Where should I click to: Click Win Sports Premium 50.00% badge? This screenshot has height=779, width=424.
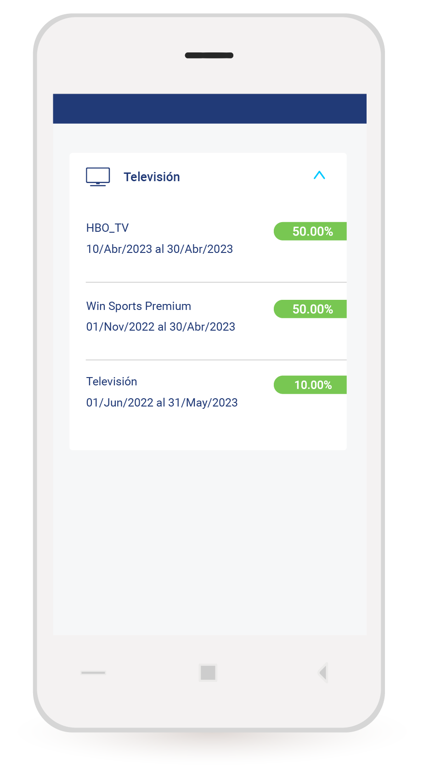[x=310, y=309]
